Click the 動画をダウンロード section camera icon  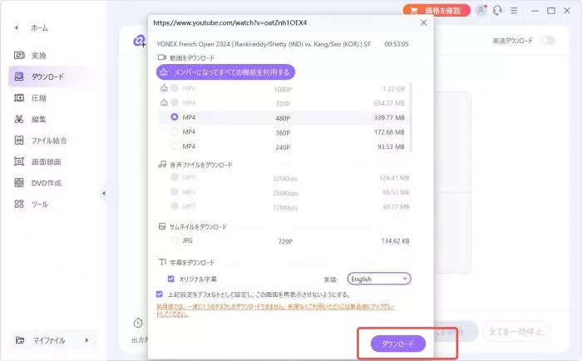[x=162, y=57]
